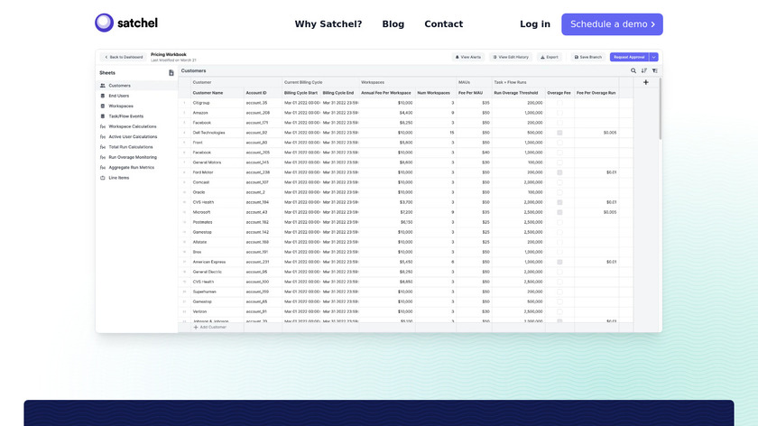This screenshot has height=426, width=758.
Task: Open the Run Overage Monitoring sheet
Action: click(x=132, y=157)
